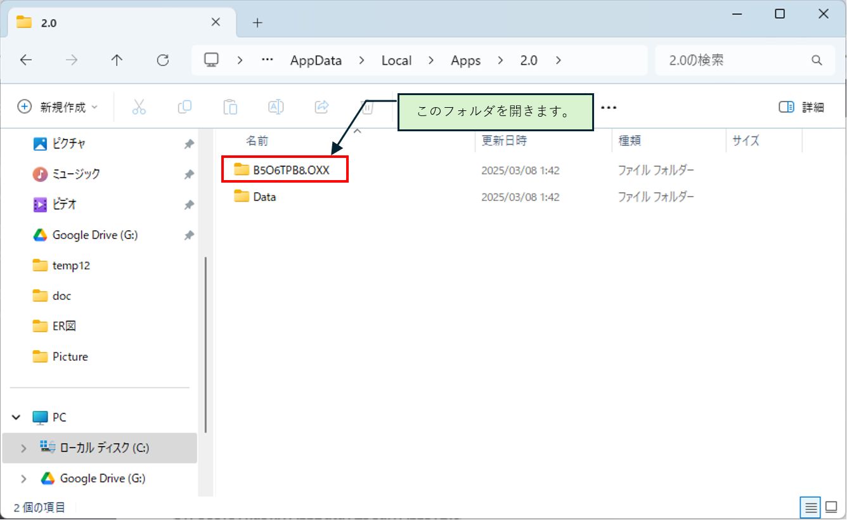The height and width of the screenshot is (520, 847).
Task: Go up one folder level
Action: 117,60
